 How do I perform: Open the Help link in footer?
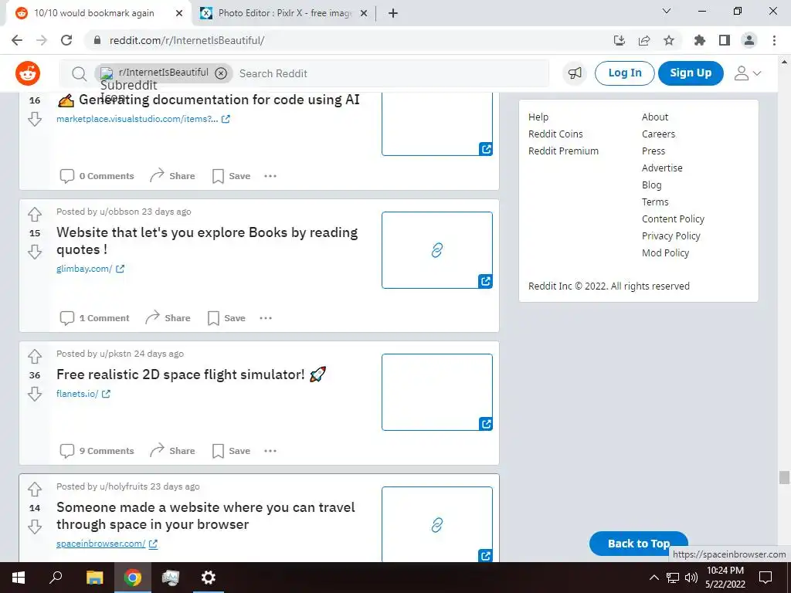point(538,117)
